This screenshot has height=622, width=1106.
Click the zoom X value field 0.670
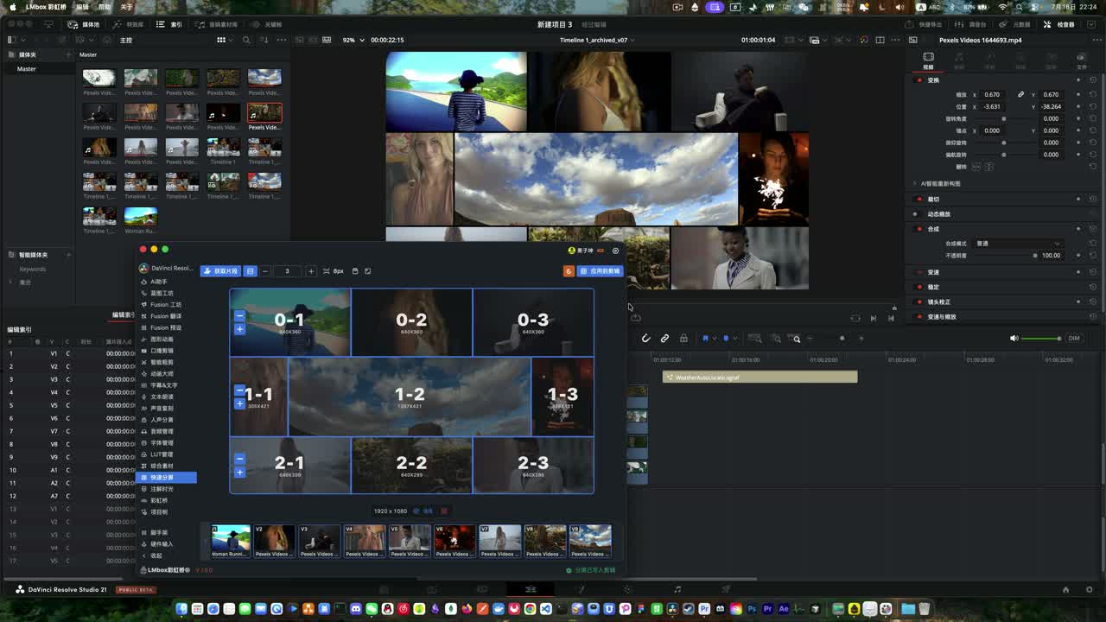point(992,94)
